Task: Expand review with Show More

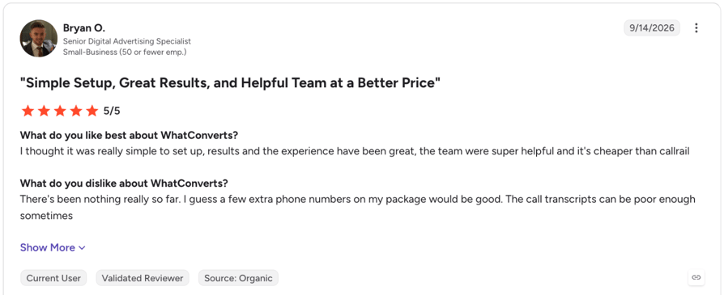Action: tap(53, 247)
